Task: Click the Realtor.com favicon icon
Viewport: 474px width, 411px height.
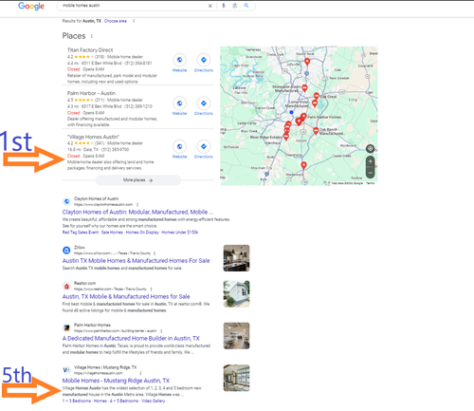Action: [66, 286]
